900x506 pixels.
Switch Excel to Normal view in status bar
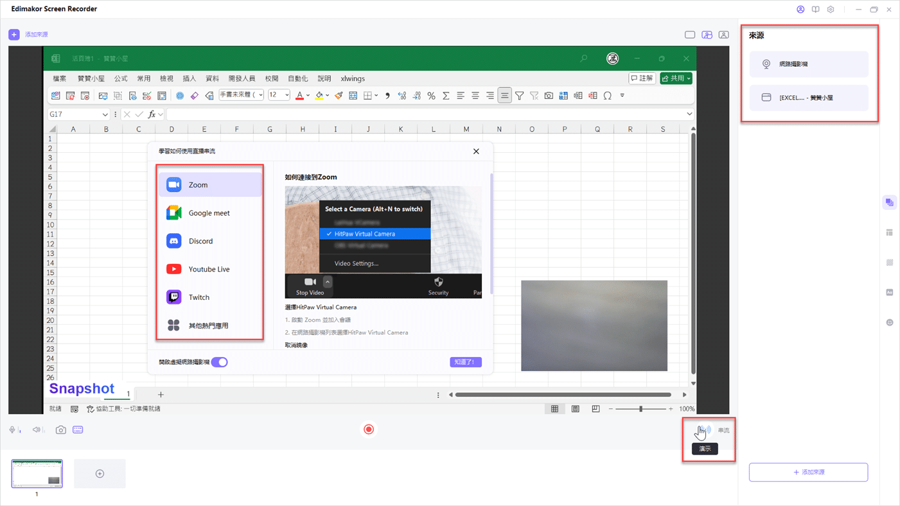(554, 409)
